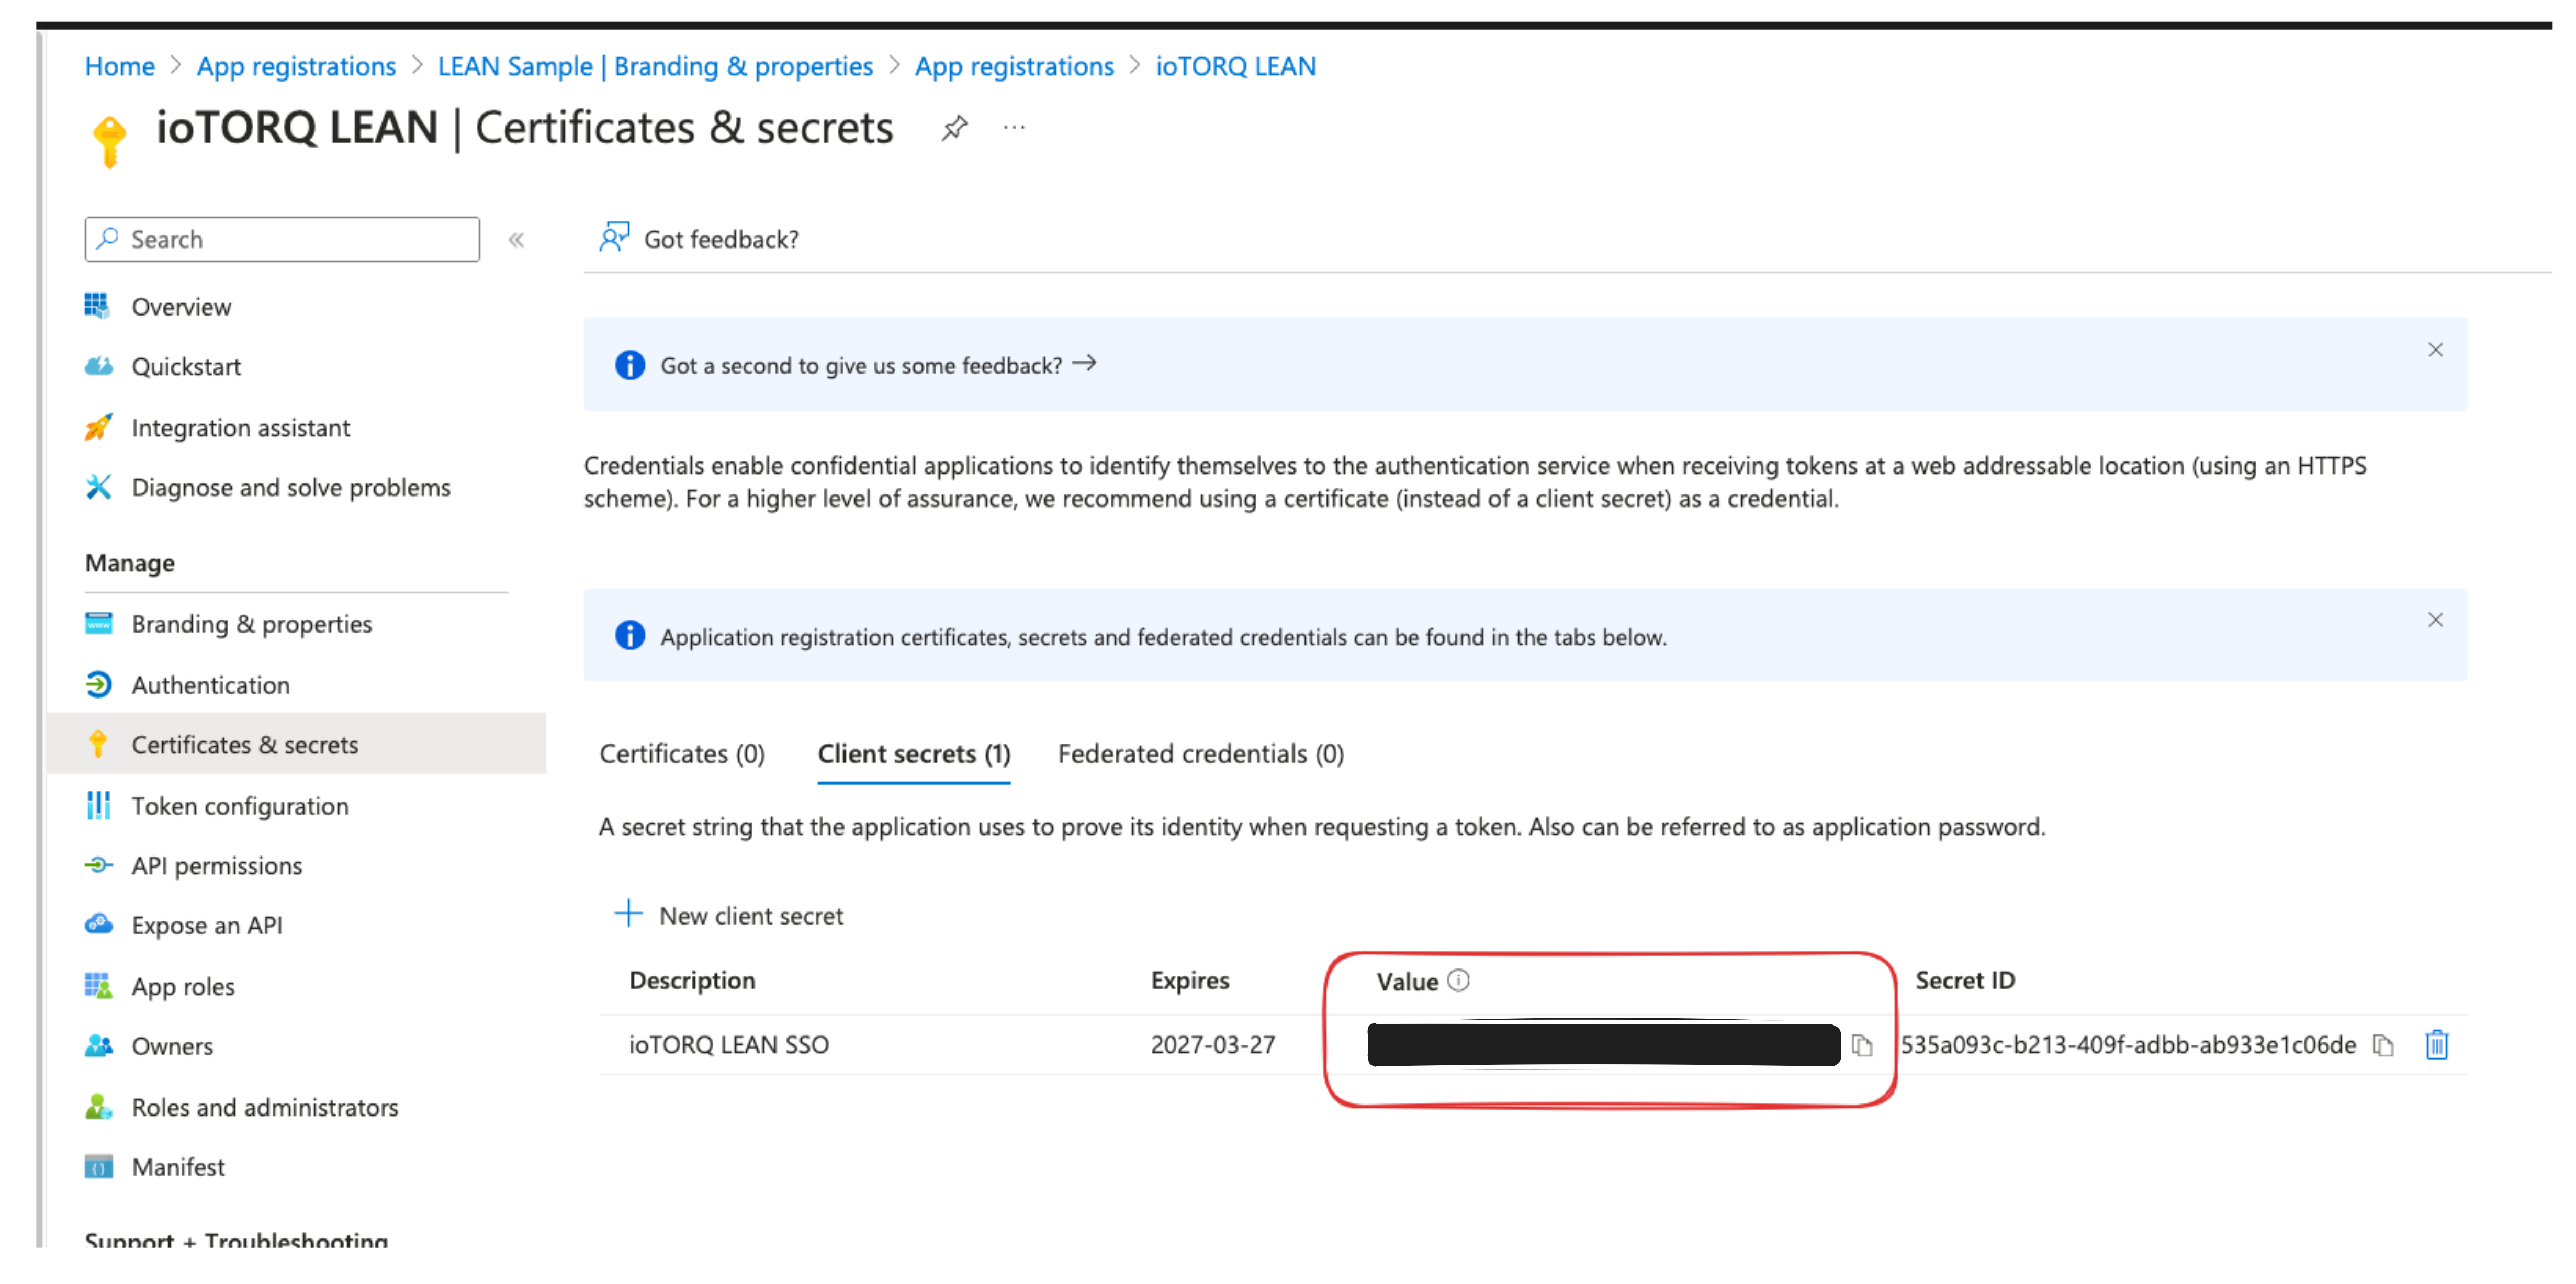Click the Token configuration bars icon

[98, 805]
